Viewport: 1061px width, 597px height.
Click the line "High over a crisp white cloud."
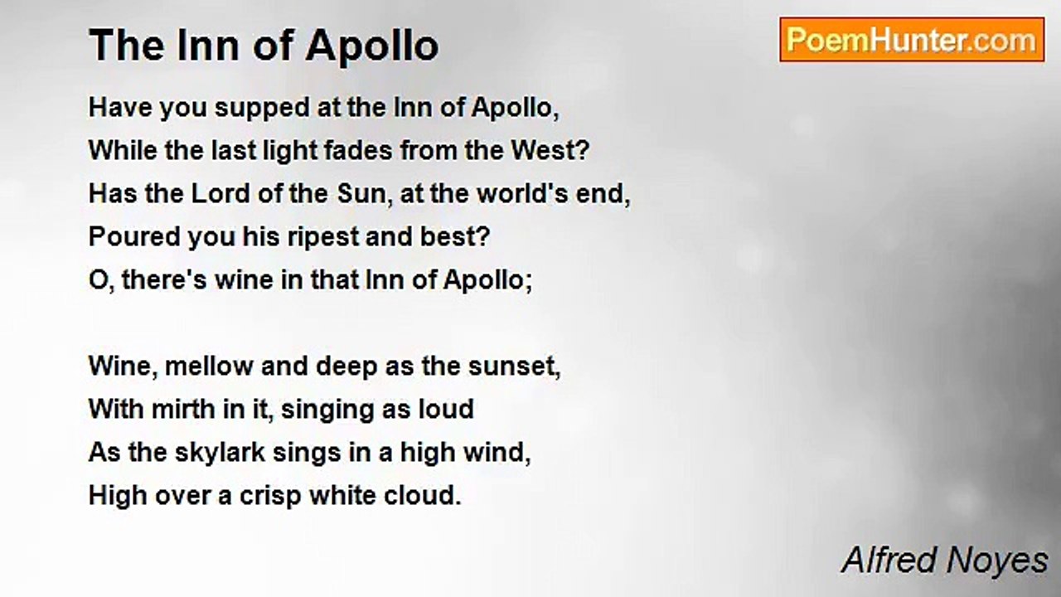[x=274, y=496]
